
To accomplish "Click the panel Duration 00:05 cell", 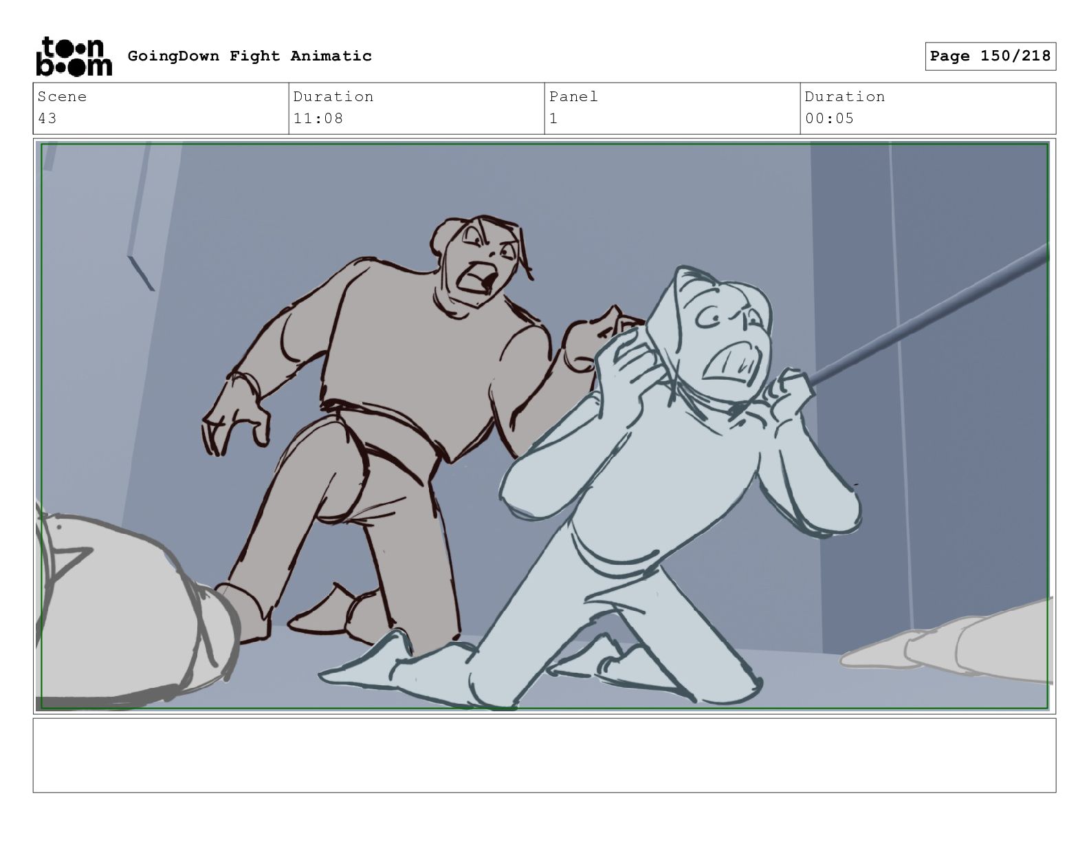I will [928, 108].
